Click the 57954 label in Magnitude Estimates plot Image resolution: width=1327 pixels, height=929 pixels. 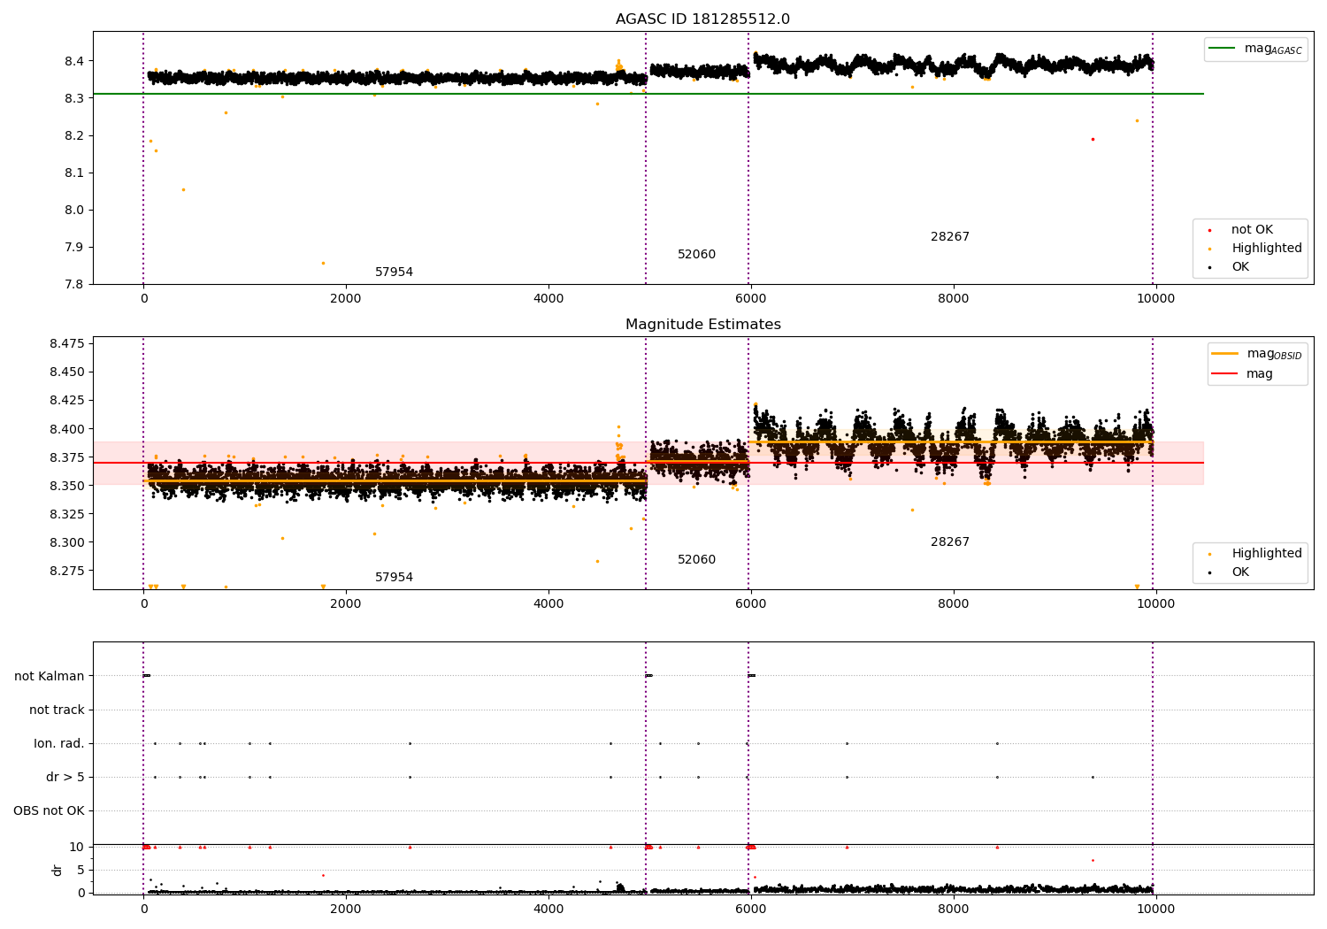394,578
